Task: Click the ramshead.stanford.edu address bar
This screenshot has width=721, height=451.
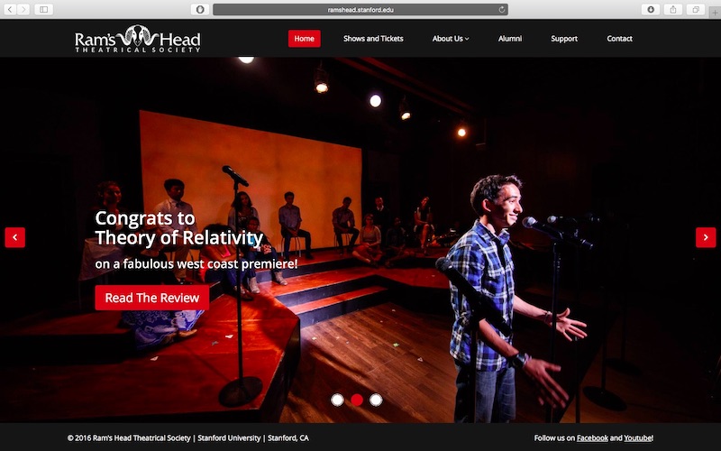Action: tap(360, 9)
